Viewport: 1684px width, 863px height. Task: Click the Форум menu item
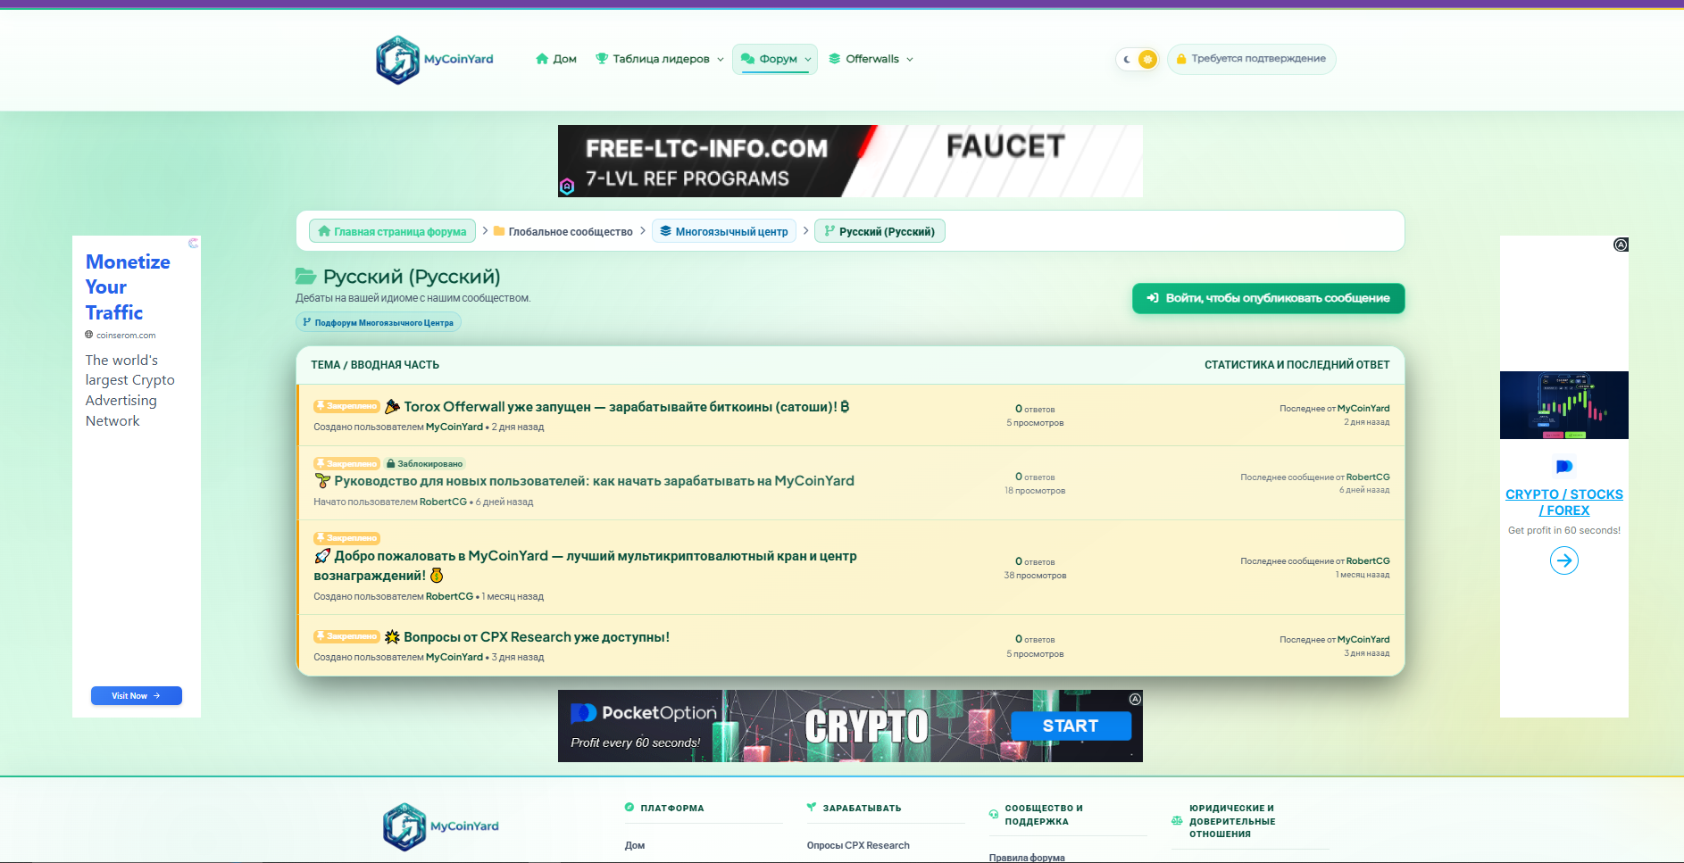tap(775, 59)
